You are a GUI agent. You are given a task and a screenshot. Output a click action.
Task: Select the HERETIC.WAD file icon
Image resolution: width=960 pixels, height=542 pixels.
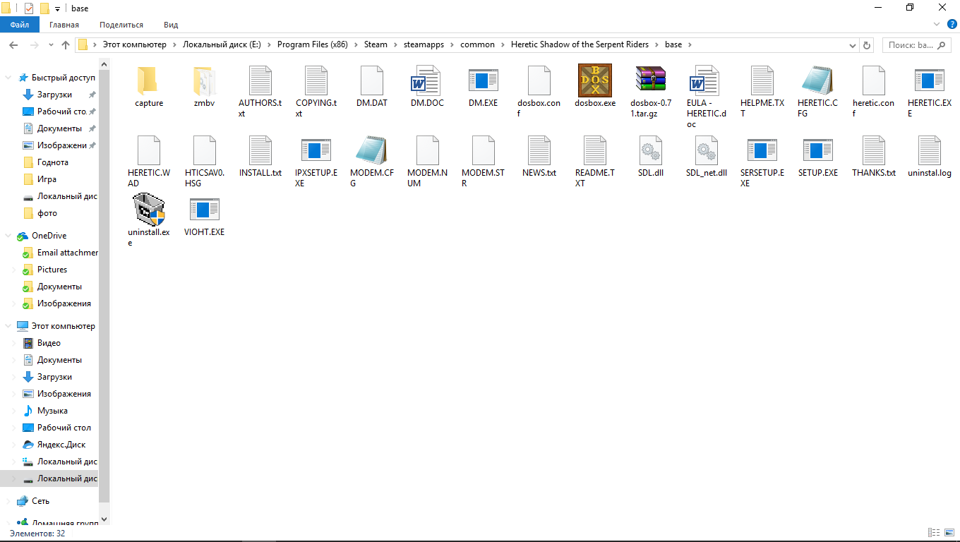click(x=149, y=150)
